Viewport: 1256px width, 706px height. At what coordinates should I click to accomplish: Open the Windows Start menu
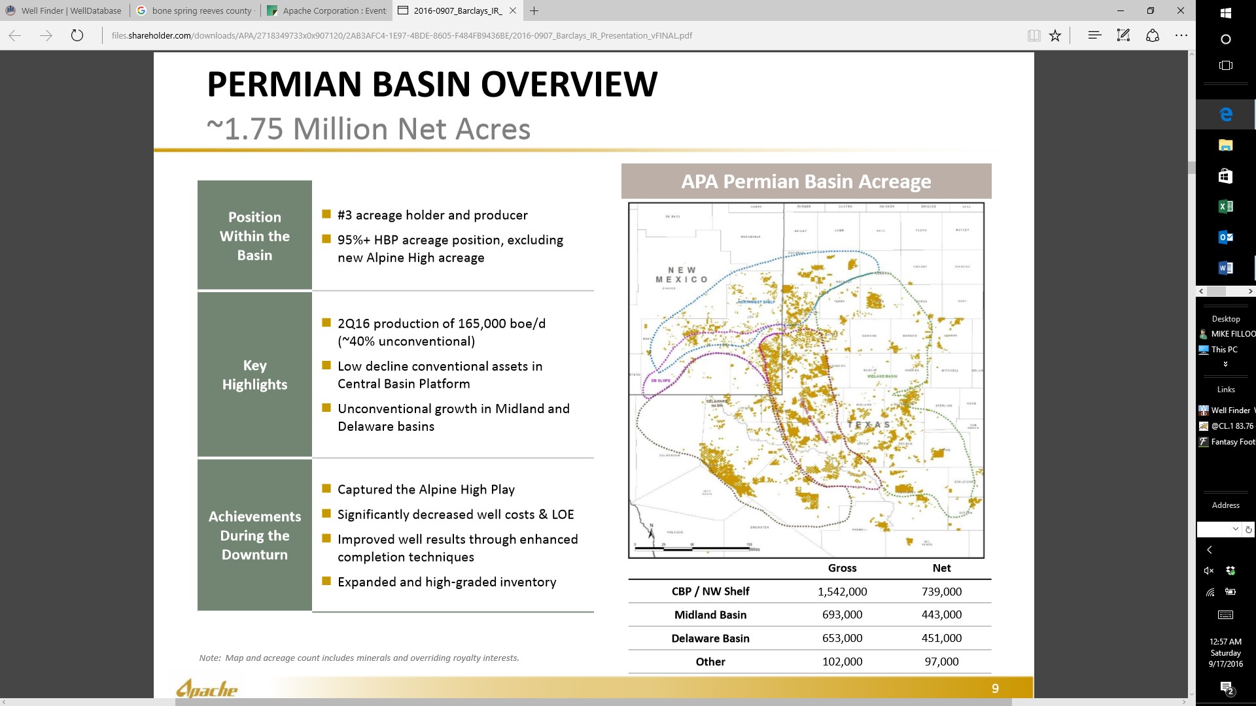(1226, 13)
